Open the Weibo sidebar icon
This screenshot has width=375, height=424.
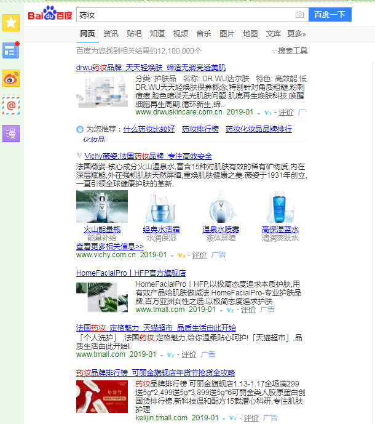click(x=12, y=78)
